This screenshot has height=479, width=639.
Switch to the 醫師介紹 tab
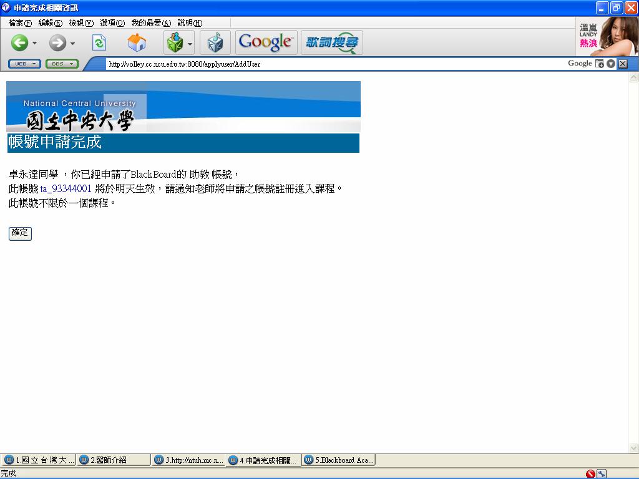point(113,460)
